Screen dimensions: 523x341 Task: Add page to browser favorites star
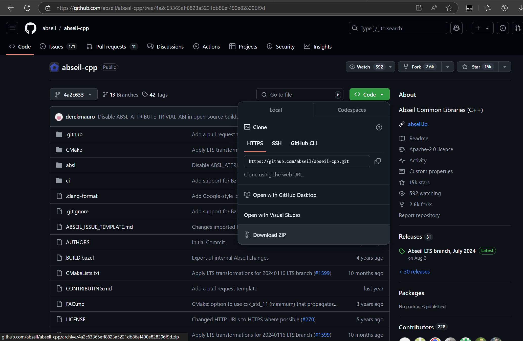449,8
